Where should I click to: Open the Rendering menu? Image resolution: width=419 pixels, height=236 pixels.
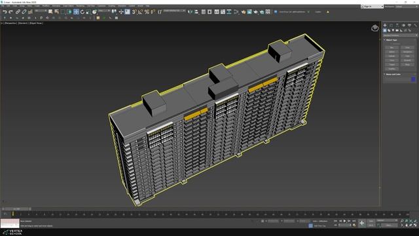pos(80,6)
